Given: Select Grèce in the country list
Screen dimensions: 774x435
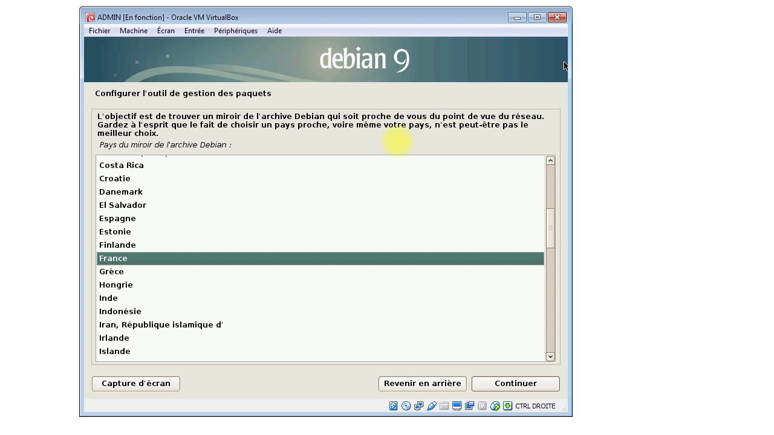Looking at the screenshot, I should coord(320,271).
